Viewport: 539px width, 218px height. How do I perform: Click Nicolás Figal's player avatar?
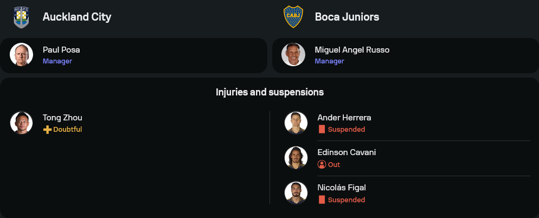click(296, 193)
